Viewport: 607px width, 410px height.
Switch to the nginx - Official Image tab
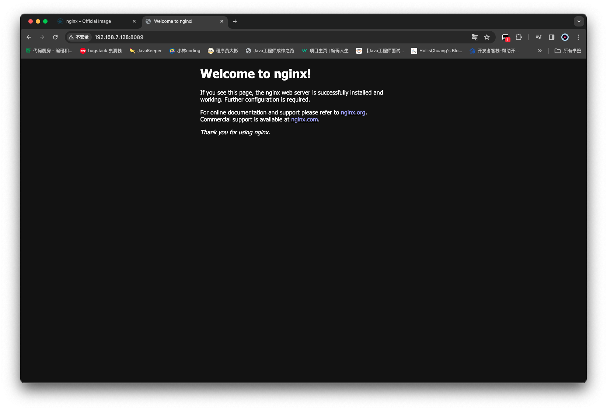pos(97,21)
